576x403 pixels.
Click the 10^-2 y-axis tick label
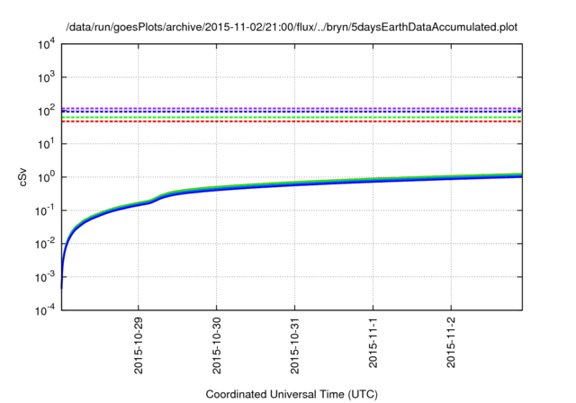point(44,244)
